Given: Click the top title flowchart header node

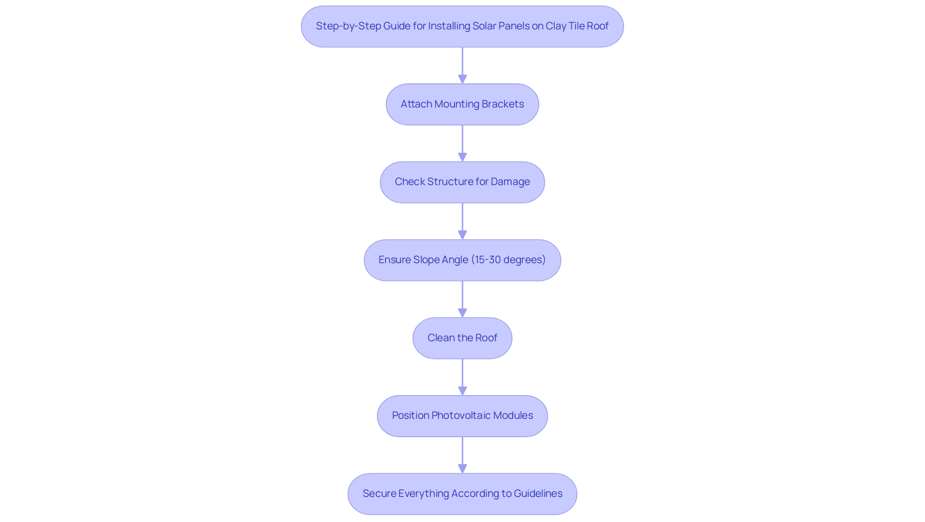Looking at the screenshot, I should click(x=462, y=26).
